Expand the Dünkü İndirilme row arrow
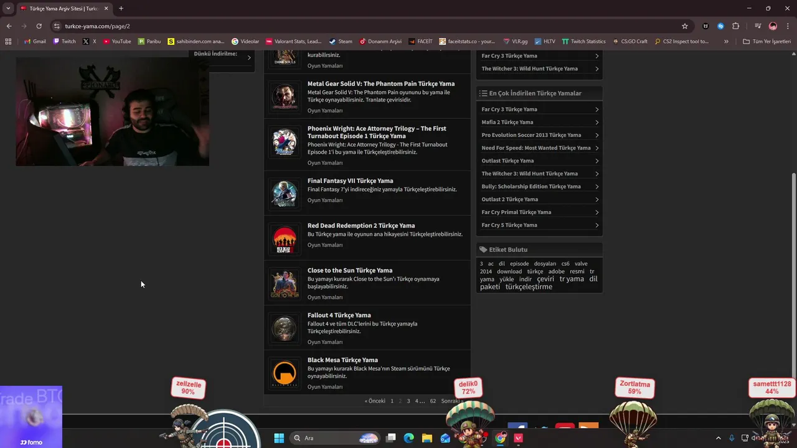Image resolution: width=797 pixels, height=448 pixels. pyautogui.click(x=249, y=57)
